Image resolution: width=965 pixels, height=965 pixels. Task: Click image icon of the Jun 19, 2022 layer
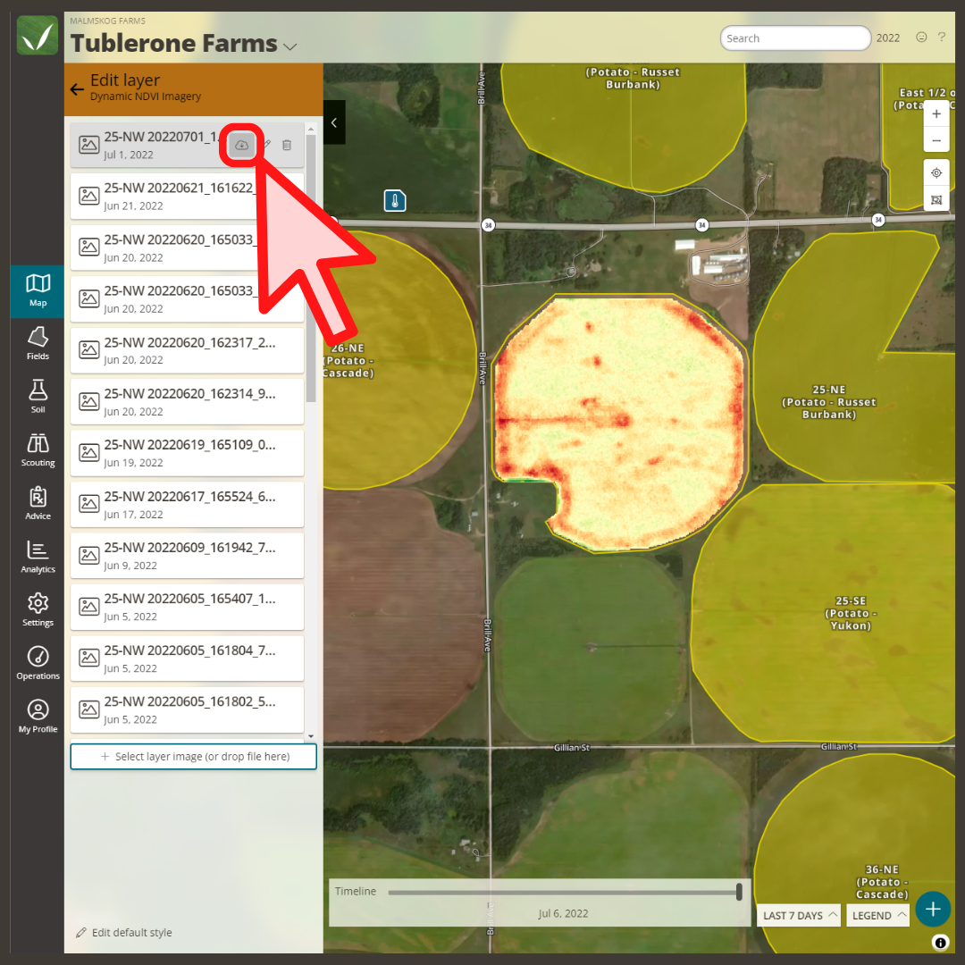coord(89,452)
